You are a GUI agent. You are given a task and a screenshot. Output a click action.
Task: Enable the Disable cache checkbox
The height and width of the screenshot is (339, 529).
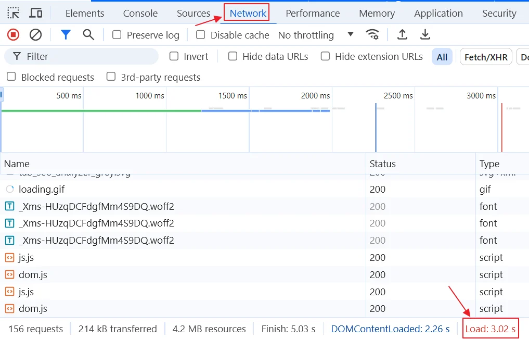[x=200, y=35]
